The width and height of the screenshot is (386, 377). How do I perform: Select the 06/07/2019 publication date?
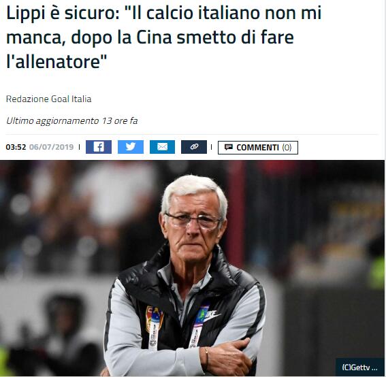[52, 147]
